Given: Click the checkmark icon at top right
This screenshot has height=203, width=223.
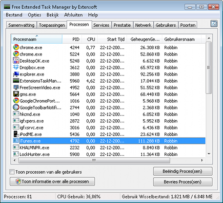Looking at the screenshot, I should click(214, 24).
